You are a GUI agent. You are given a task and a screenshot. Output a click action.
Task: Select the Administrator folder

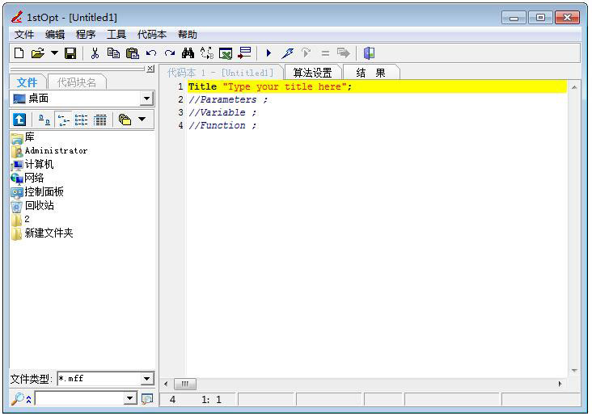[49, 151]
